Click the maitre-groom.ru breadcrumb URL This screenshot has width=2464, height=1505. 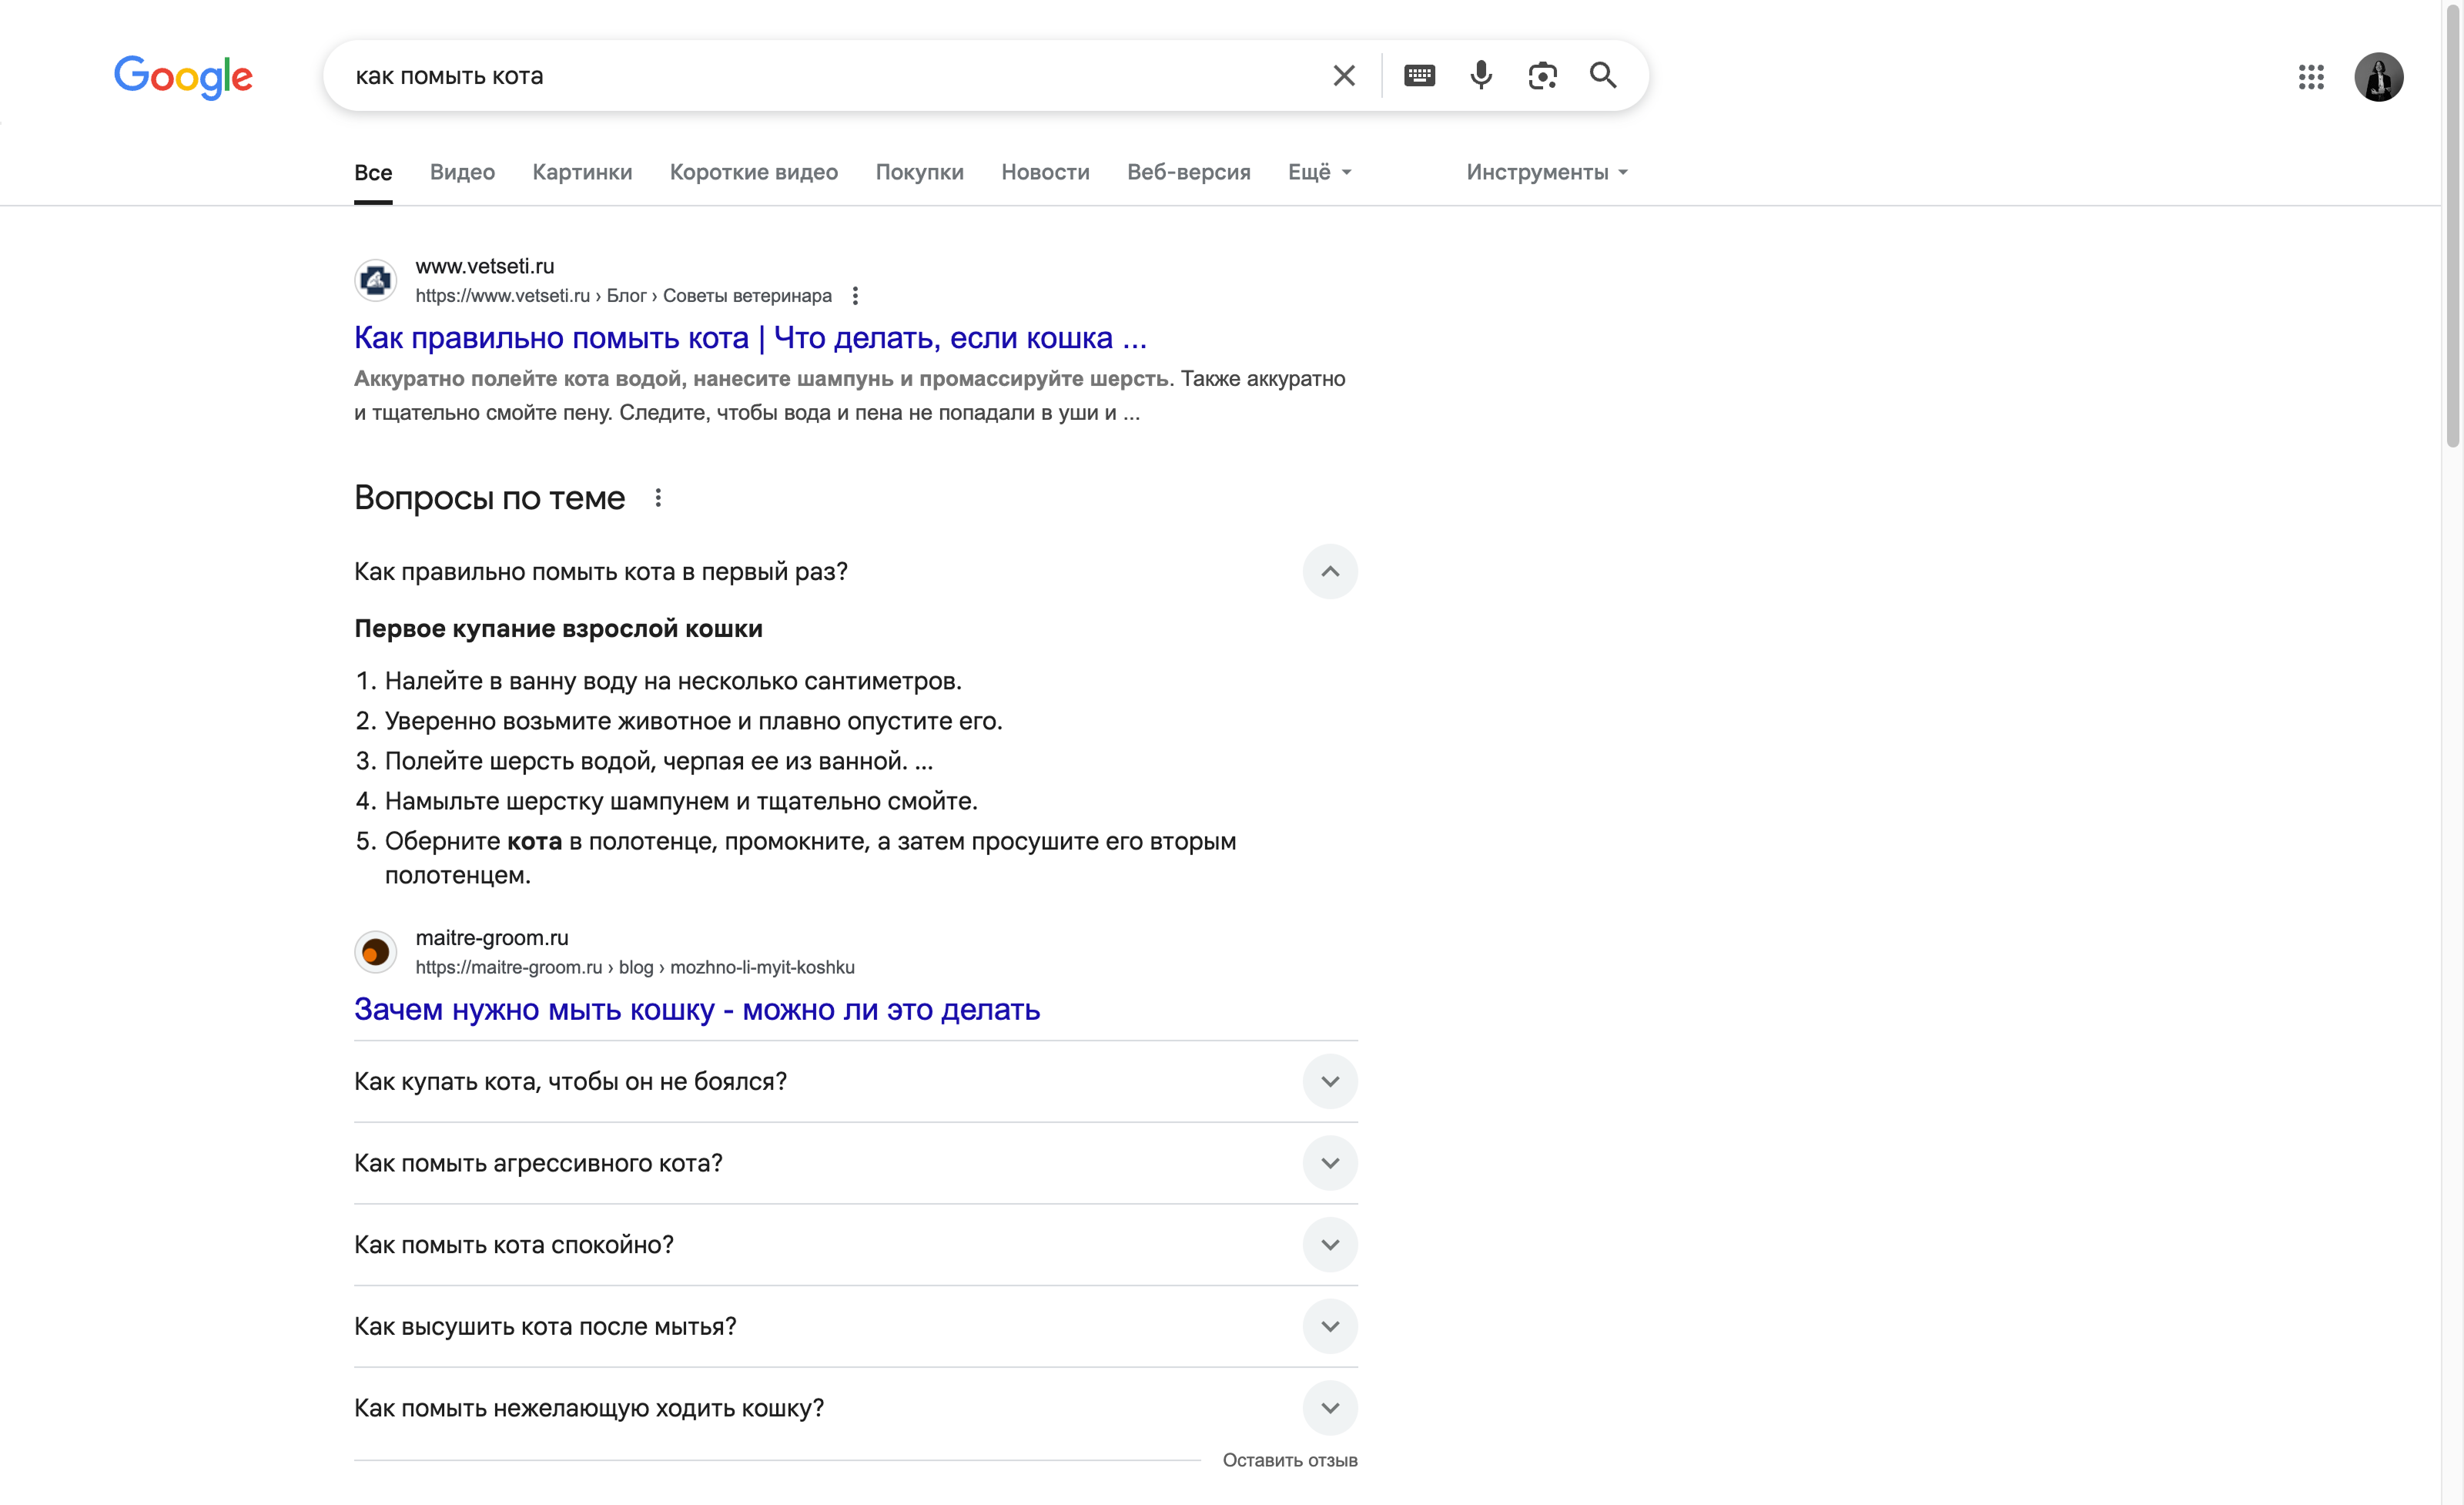(x=635, y=968)
